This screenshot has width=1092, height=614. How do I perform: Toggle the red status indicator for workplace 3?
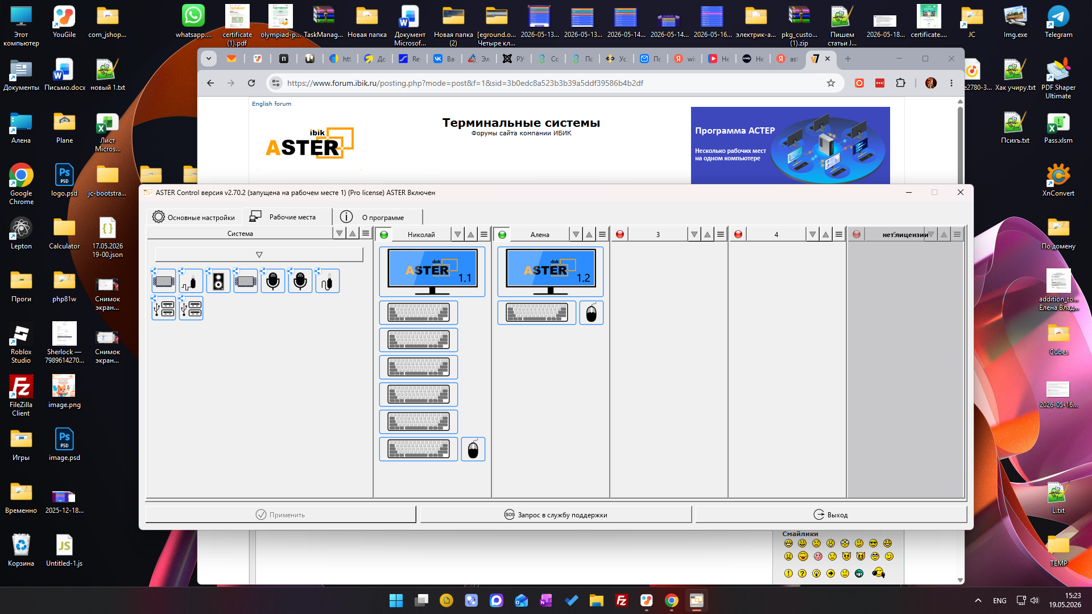620,234
